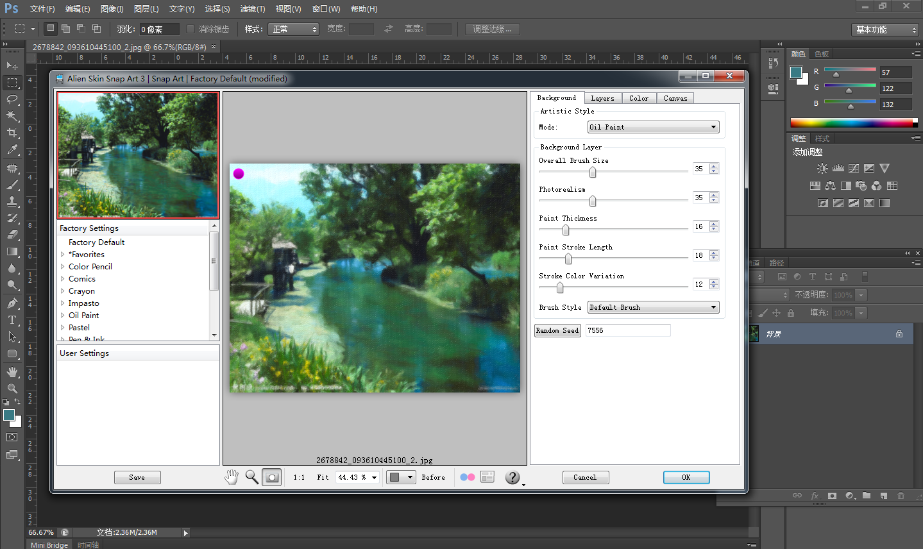
Task: Select the Move tool in Photoshop toolbar
Action: [x=12, y=65]
